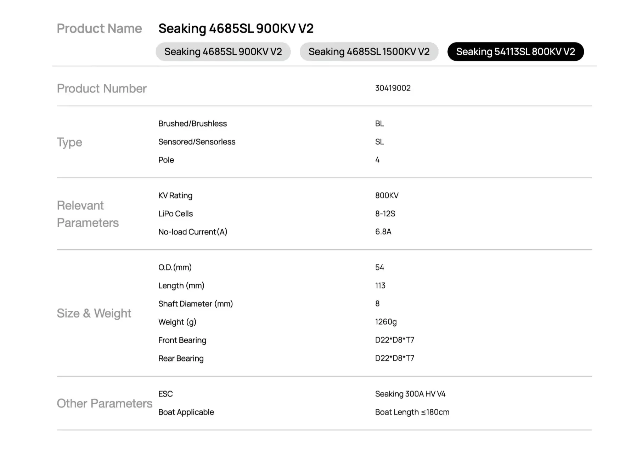Click the O.D.(mm) row label
The width and height of the screenshot is (642, 454).
point(175,267)
